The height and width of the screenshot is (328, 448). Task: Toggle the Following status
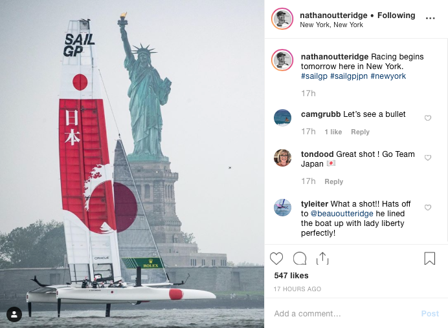tap(396, 15)
